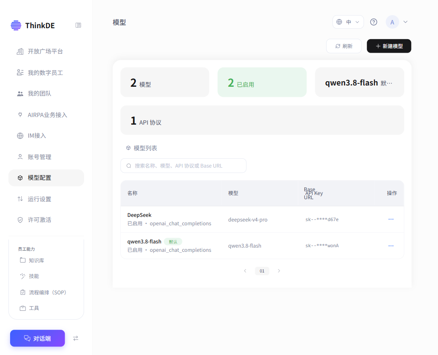438x355 pixels.
Task: Click the swap arrows icon beside 对话端
Action: (76, 339)
